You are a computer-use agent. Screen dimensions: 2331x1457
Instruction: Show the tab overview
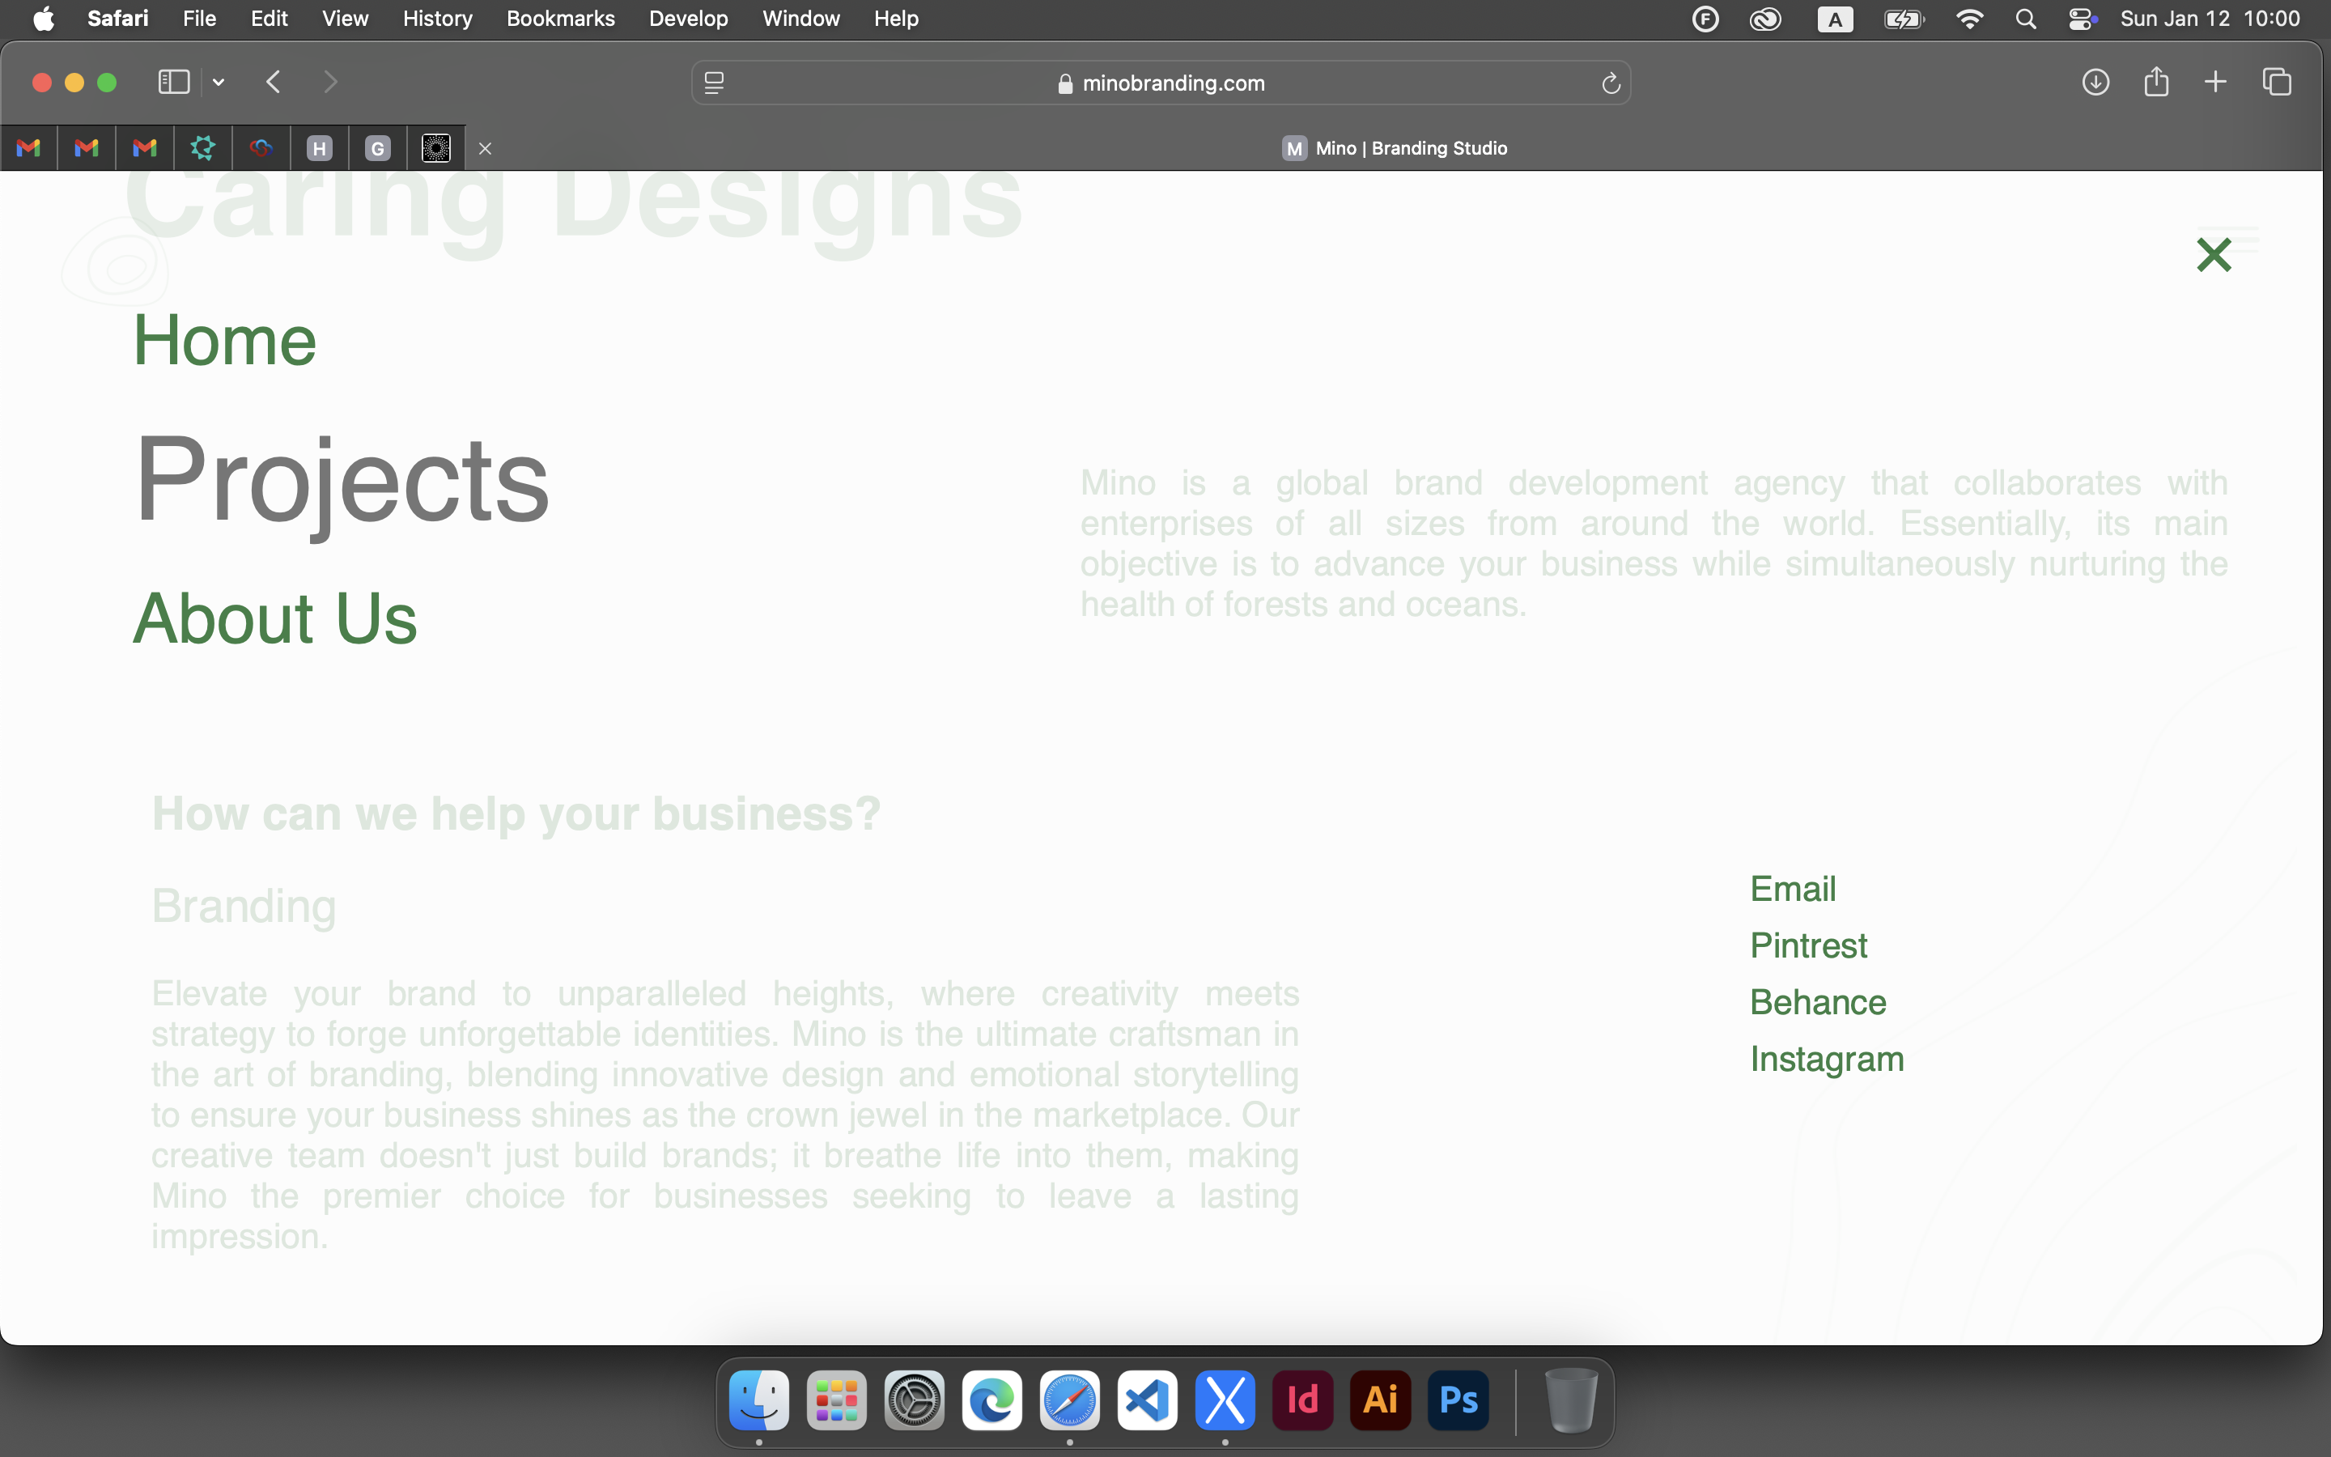pyautogui.click(x=2277, y=82)
